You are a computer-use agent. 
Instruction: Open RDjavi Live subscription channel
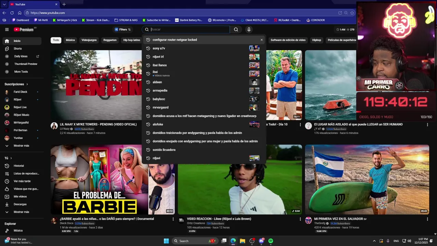[x=22, y=107]
